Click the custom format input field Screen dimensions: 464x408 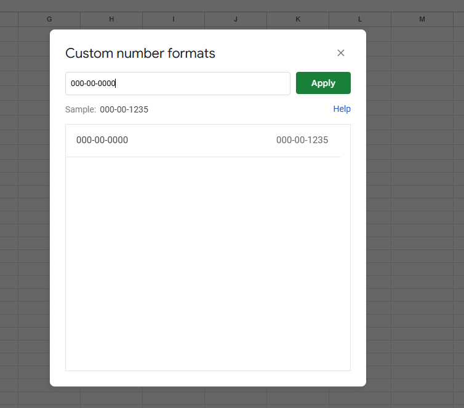[x=177, y=84]
